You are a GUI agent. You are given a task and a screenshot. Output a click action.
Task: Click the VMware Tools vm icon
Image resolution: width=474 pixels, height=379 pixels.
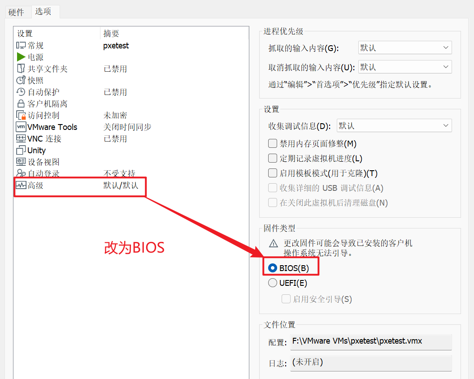(x=21, y=127)
